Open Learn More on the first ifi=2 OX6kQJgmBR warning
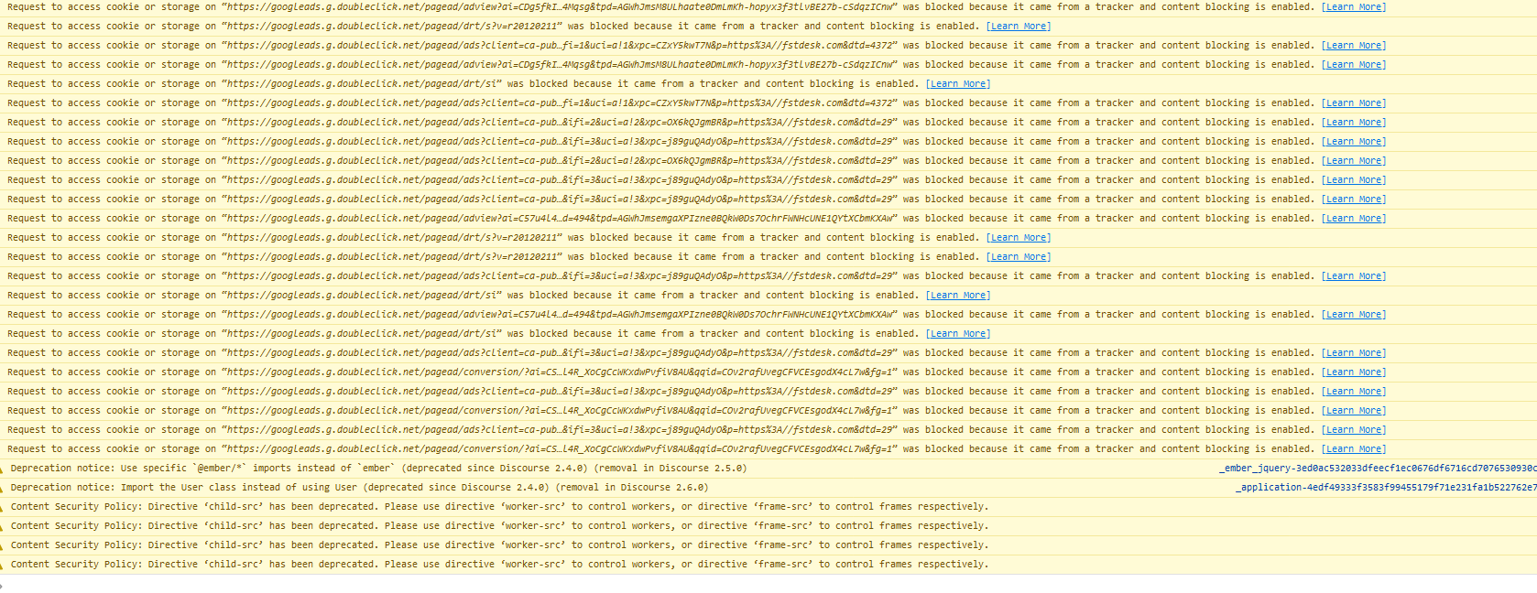 point(1353,122)
